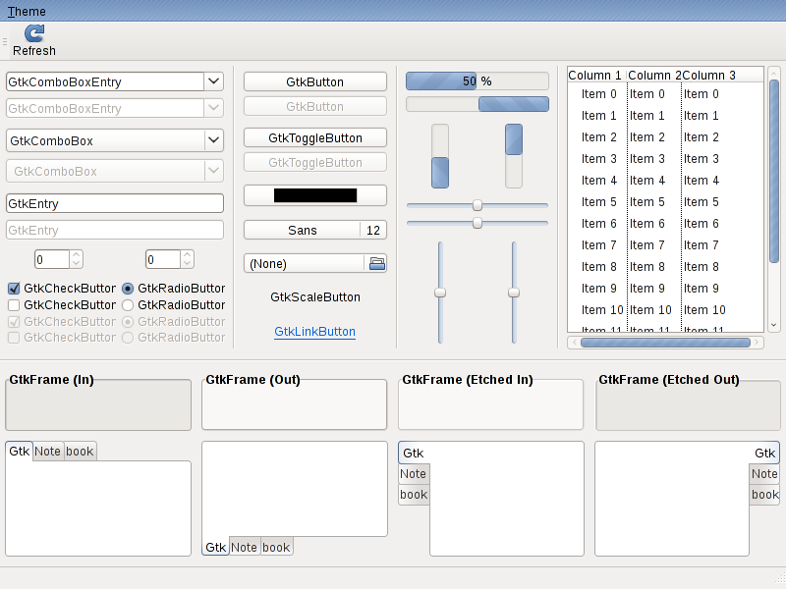
Task: Sort by the Column 1 header
Action: 596,76
